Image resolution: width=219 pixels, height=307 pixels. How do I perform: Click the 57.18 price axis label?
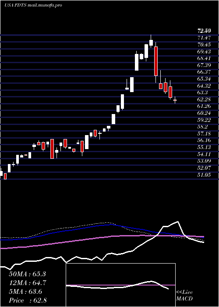(x=204, y=133)
